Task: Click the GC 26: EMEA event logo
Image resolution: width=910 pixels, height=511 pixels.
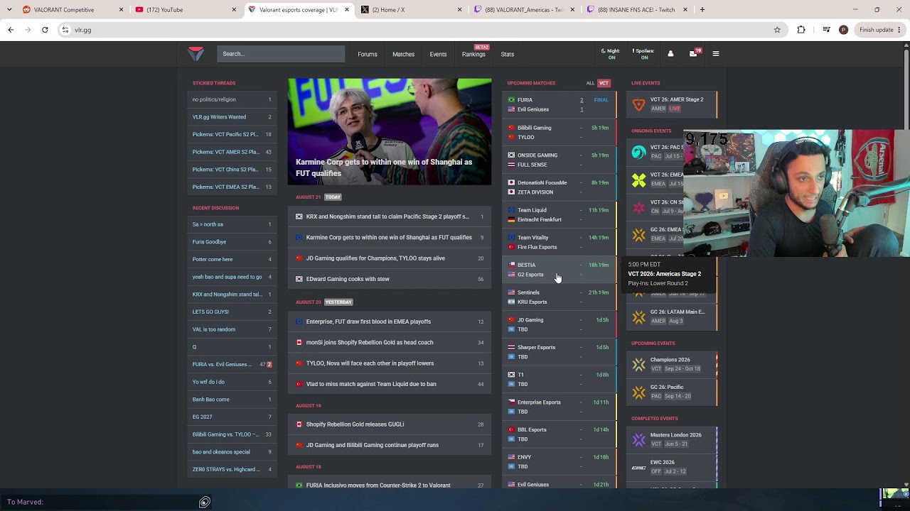Action: pyautogui.click(x=638, y=234)
